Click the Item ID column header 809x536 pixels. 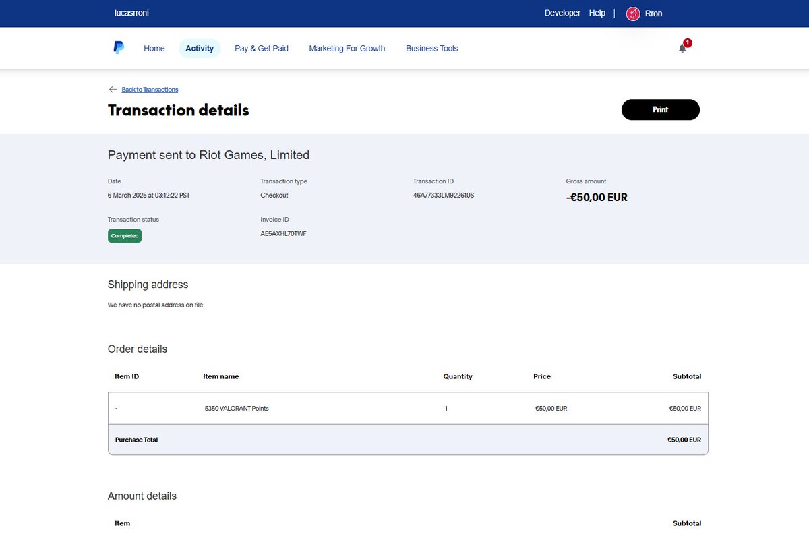pyautogui.click(x=127, y=376)
